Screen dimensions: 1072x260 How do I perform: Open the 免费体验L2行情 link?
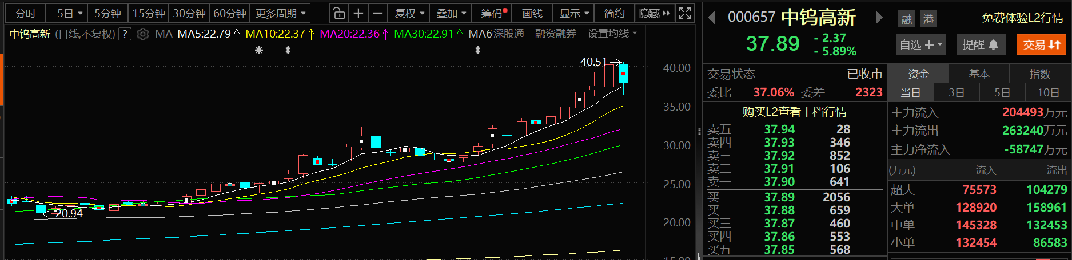point(1022,18)
